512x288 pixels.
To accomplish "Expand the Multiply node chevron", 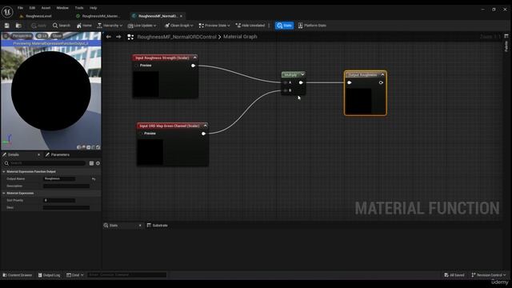I will click(x=302, y=74).
